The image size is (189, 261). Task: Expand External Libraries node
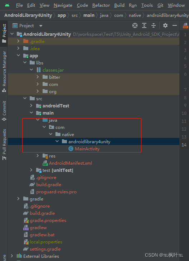coord(12,256)
